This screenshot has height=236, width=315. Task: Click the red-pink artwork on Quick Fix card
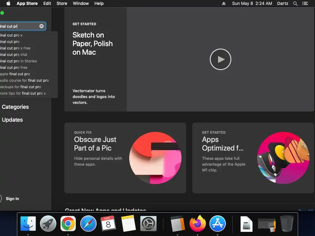coord(155,158)
